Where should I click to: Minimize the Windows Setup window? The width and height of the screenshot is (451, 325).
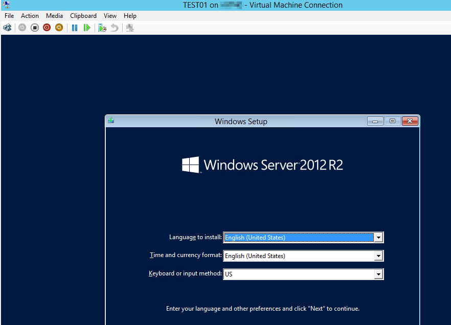pyautogui.click(x=375, y=121)
